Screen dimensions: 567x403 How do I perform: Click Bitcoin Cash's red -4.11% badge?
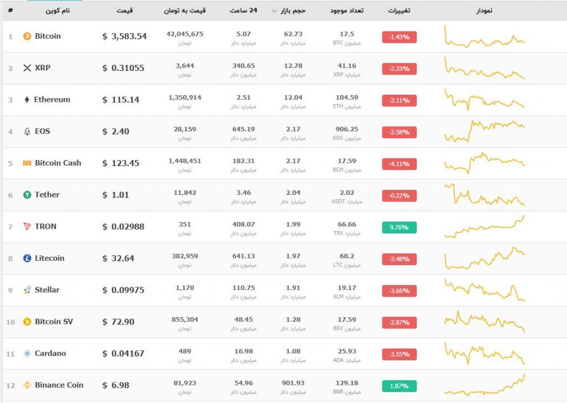click(399, 163)
